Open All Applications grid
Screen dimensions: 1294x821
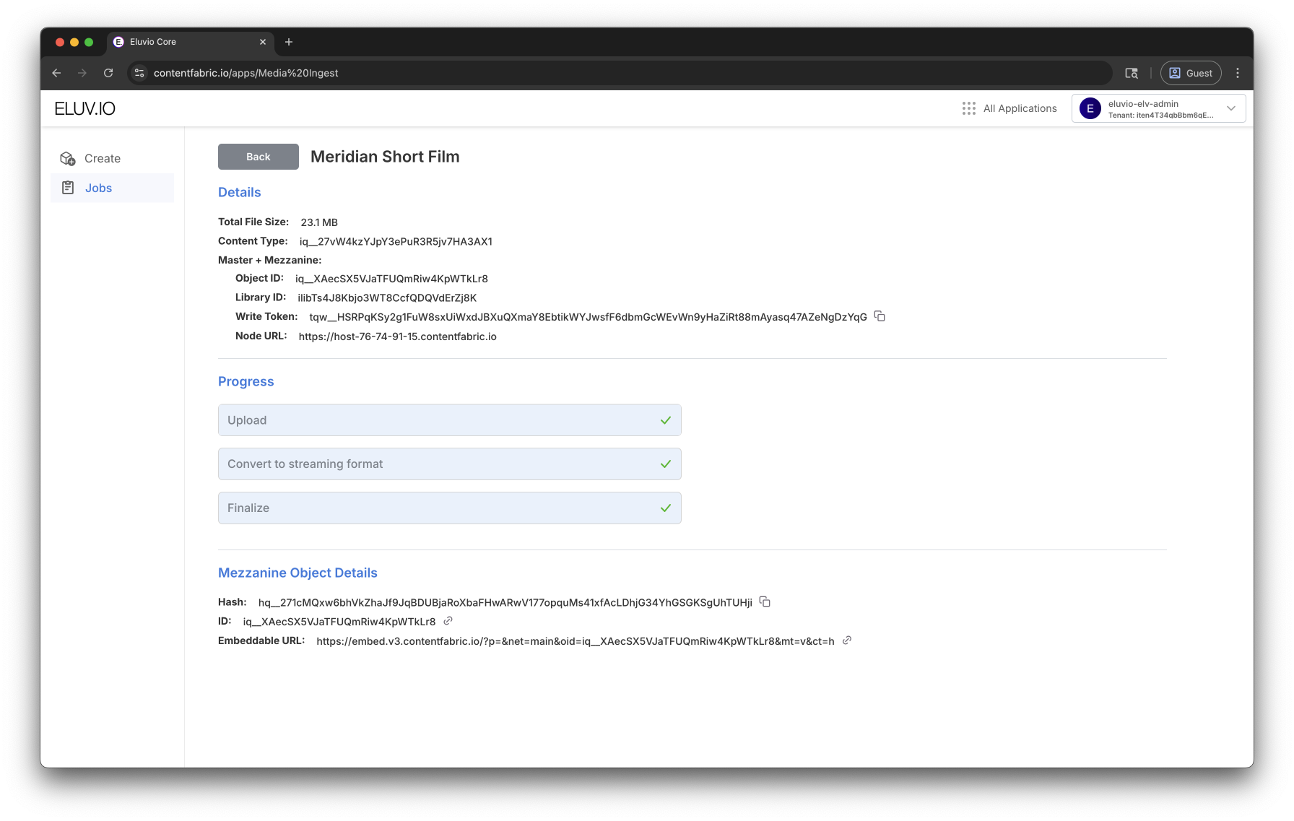1009,108
